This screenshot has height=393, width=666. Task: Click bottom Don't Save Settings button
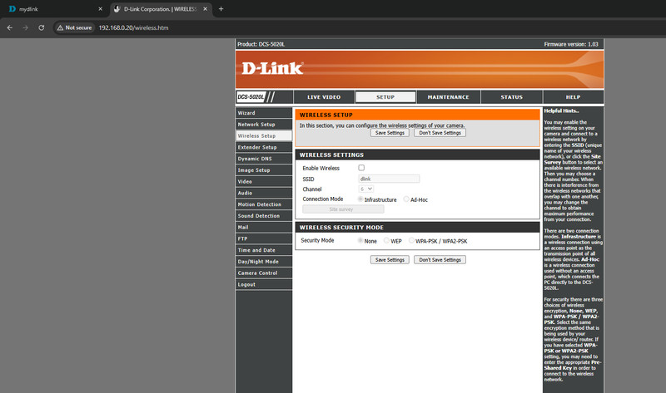440,259
